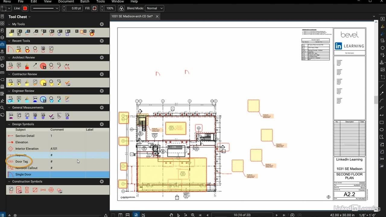Image resolution: width=386 pixels, height=217 pixels.
Task: Click the blend mode overlapping-circles icon
Action: coord(121,8)
